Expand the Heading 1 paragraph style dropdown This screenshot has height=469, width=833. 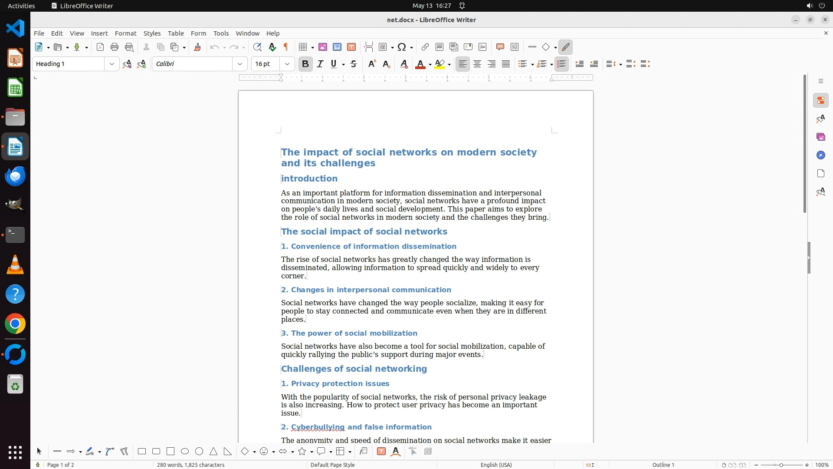pos(112,64)
